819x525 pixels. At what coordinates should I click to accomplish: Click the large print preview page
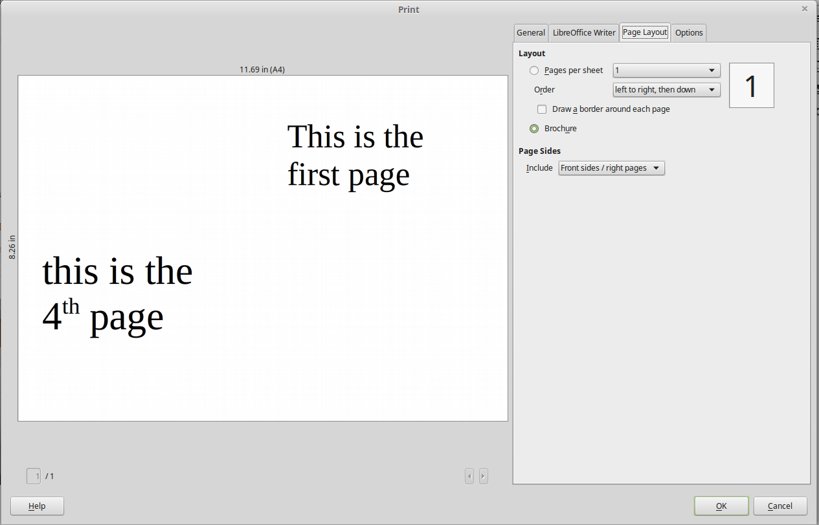click(262, 248)
